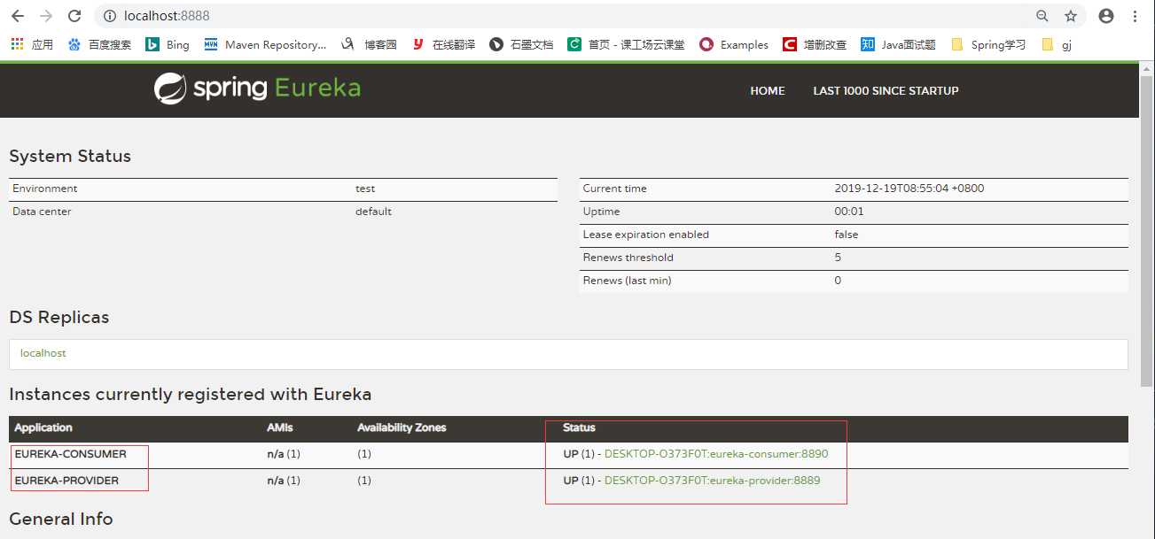Open the 在线翻译 bookmark

tap(443, 44)
